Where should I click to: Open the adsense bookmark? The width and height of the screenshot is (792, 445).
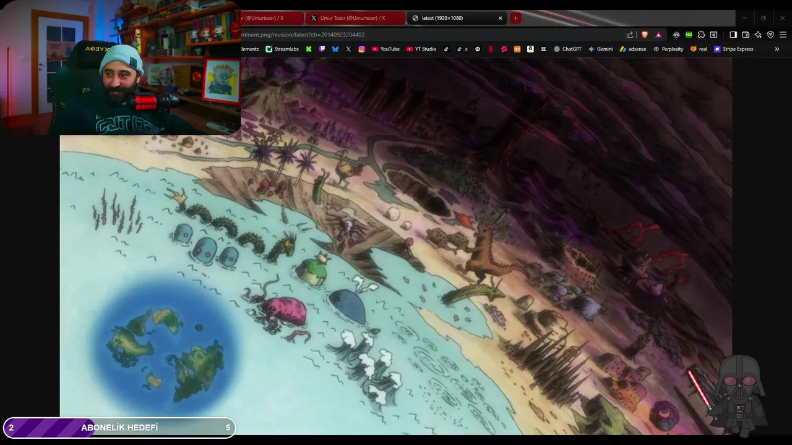click(632, 49)
